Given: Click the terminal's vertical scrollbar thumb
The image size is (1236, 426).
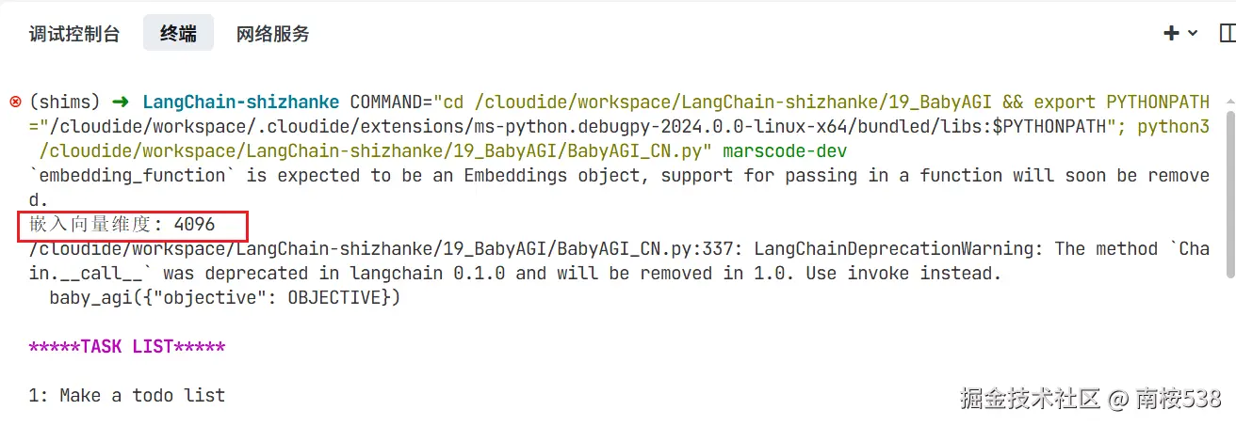Looking at the screenshot, I should [1229, 194].
